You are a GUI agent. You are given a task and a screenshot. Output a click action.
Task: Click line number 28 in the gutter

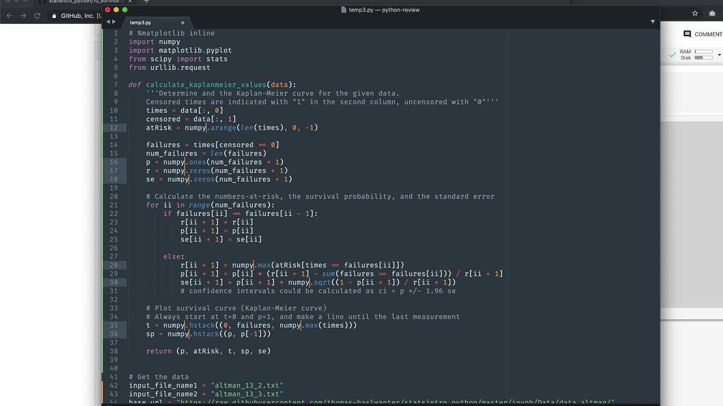(113, 265)
